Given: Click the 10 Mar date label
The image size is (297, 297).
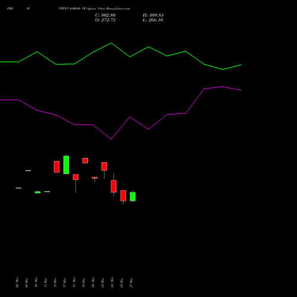Looking at the screenshot, I should pos(36,282).
